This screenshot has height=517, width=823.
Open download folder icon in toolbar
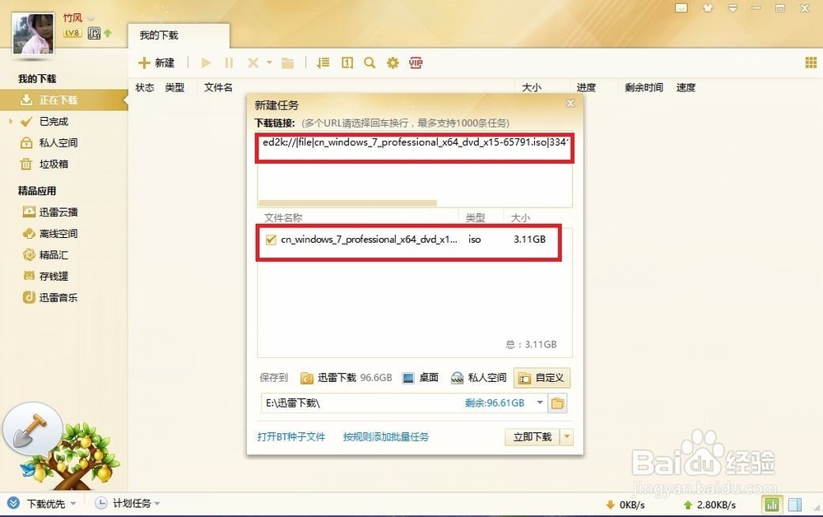287,63
